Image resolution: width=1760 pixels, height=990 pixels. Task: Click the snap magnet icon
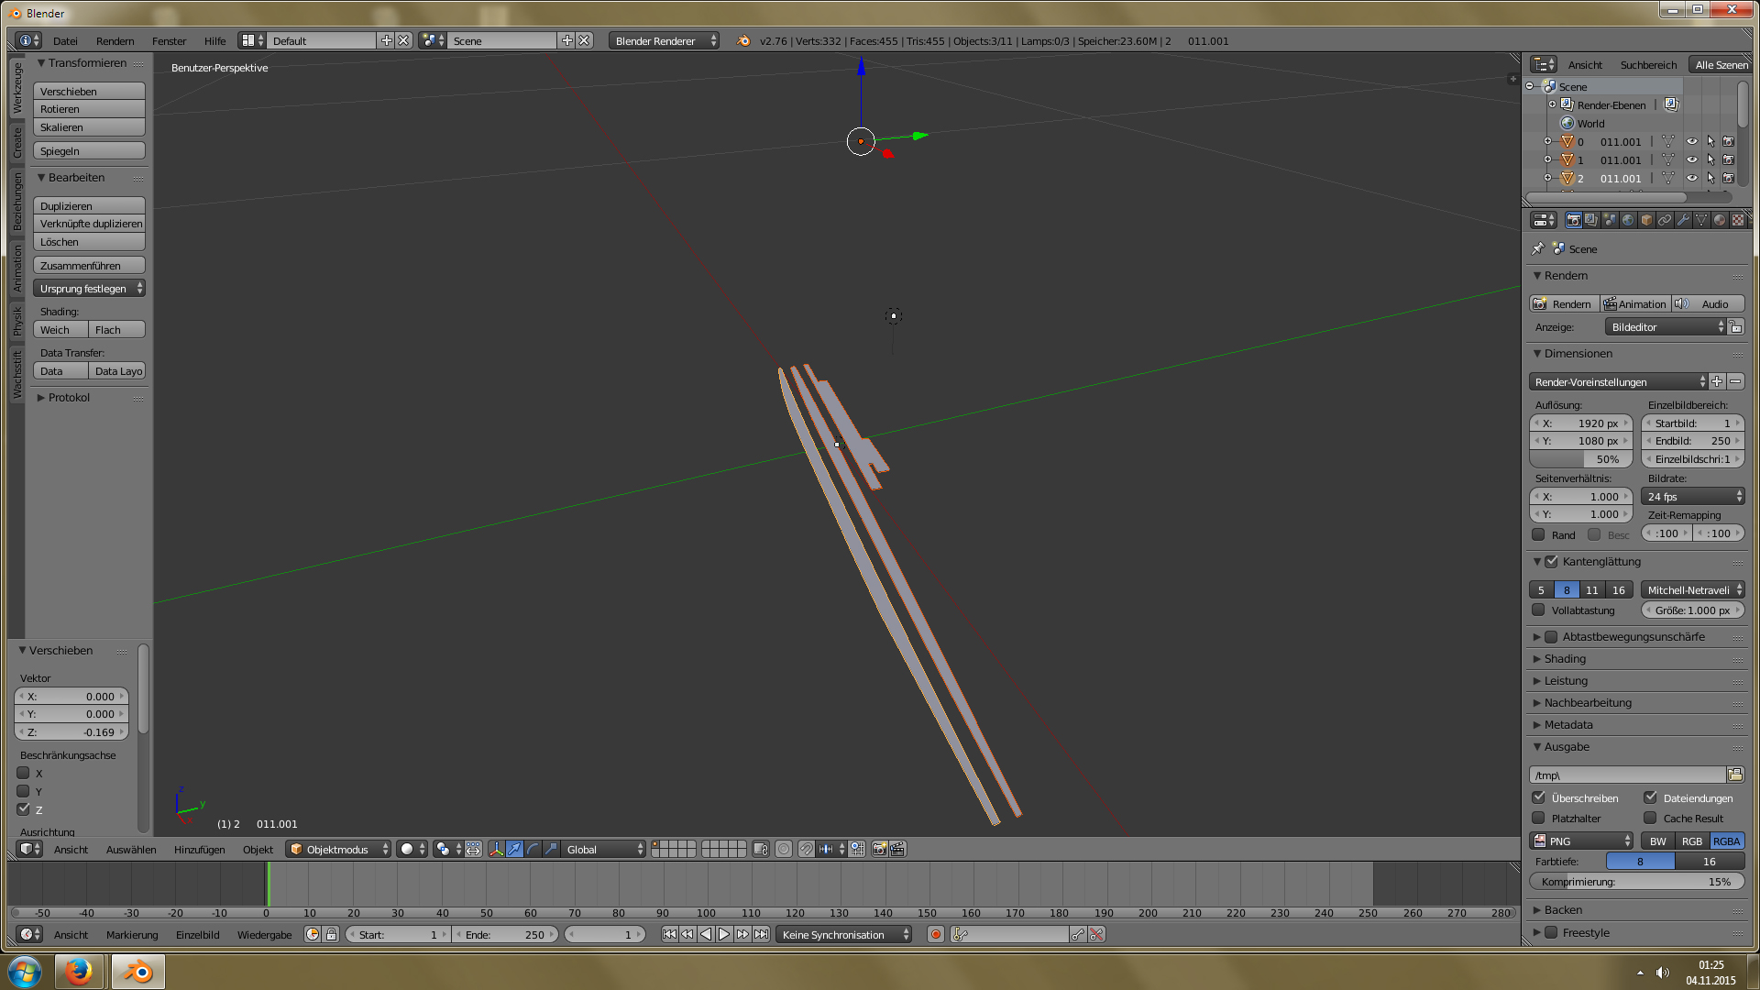tap(806, 850)
